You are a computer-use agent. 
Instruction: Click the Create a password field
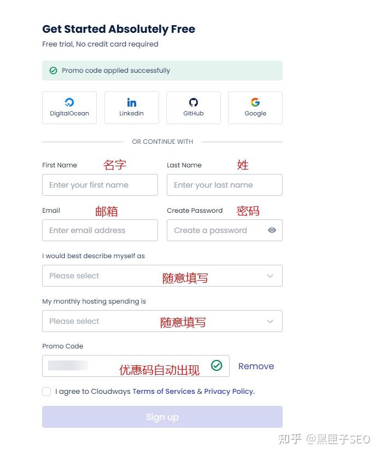coord(216,230)
